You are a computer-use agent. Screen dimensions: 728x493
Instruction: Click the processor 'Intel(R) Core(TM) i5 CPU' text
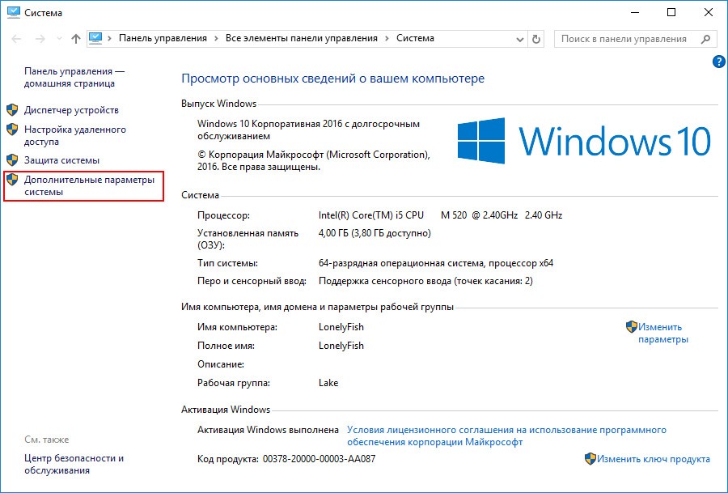point(371,215)
